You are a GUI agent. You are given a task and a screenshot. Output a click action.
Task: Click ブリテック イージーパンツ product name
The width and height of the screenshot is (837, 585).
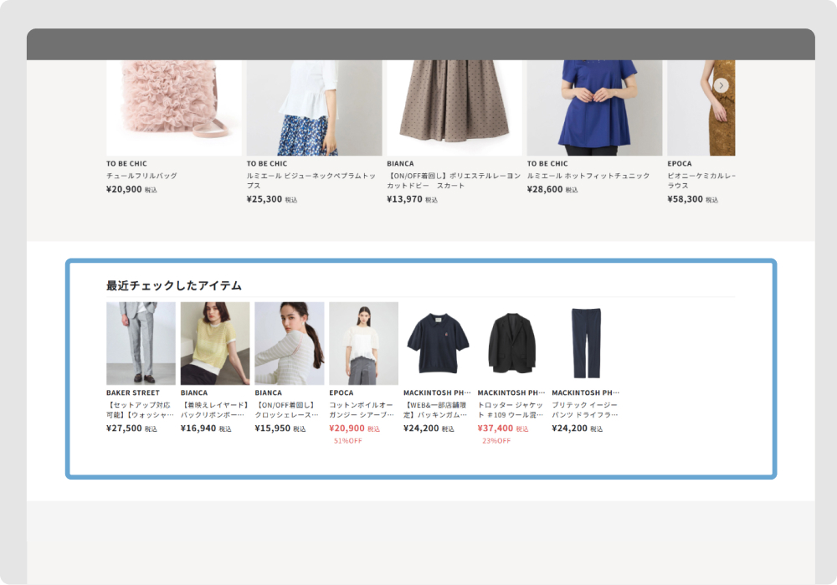tap(585, 410)
